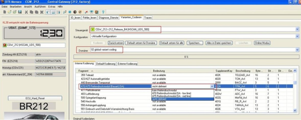301x120 pixels.
Task: Open the Default Kodierung tab
Action: 106,63
